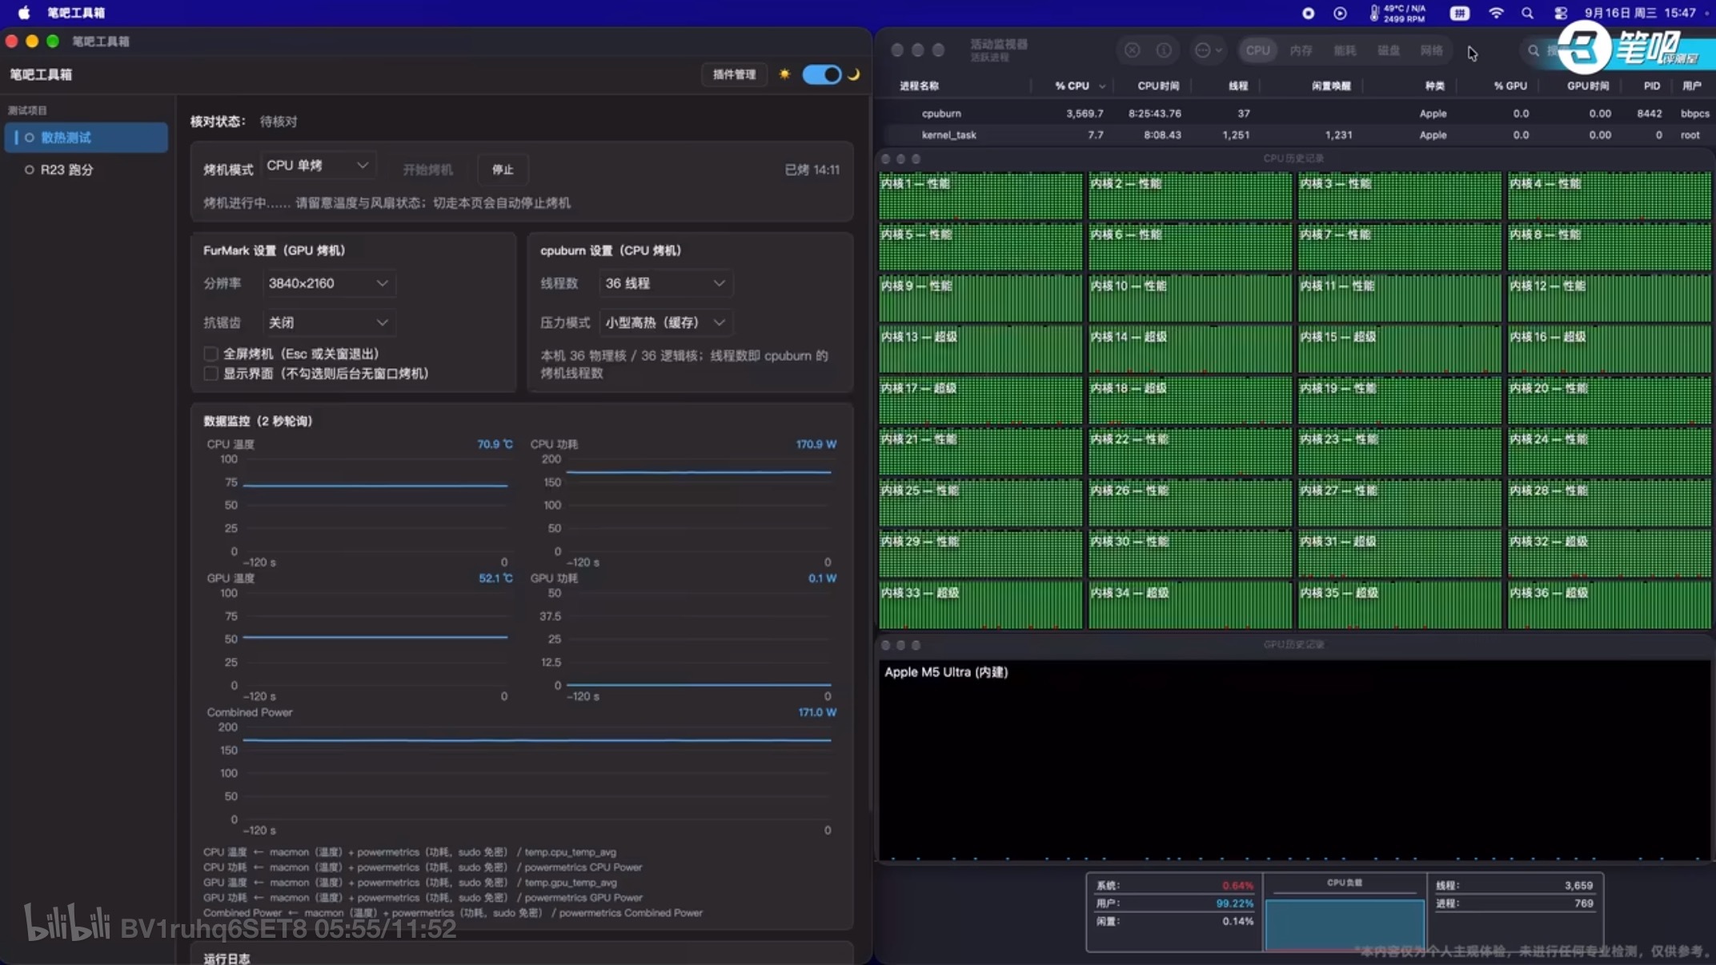Click the screen recording status icon

1308,13
